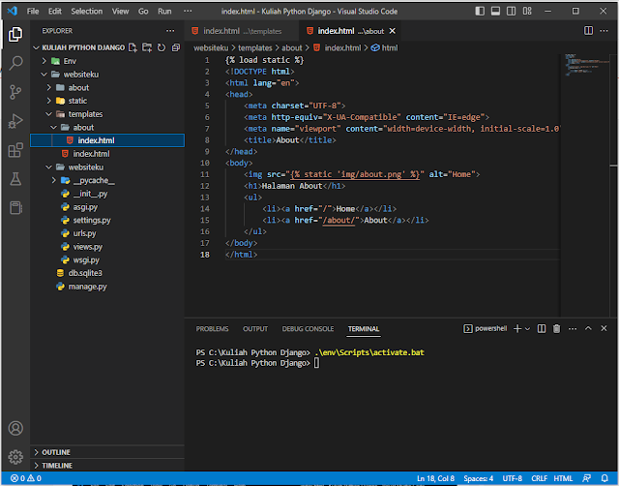This screenshot has width=619, height=486.
Task: Switch to the PROBLEMS panel tab
Action: click(x=212, y=329)
